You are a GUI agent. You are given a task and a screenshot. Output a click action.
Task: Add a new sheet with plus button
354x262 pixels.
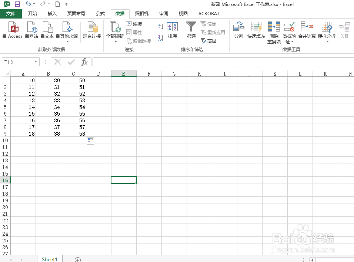pos(78,259)
